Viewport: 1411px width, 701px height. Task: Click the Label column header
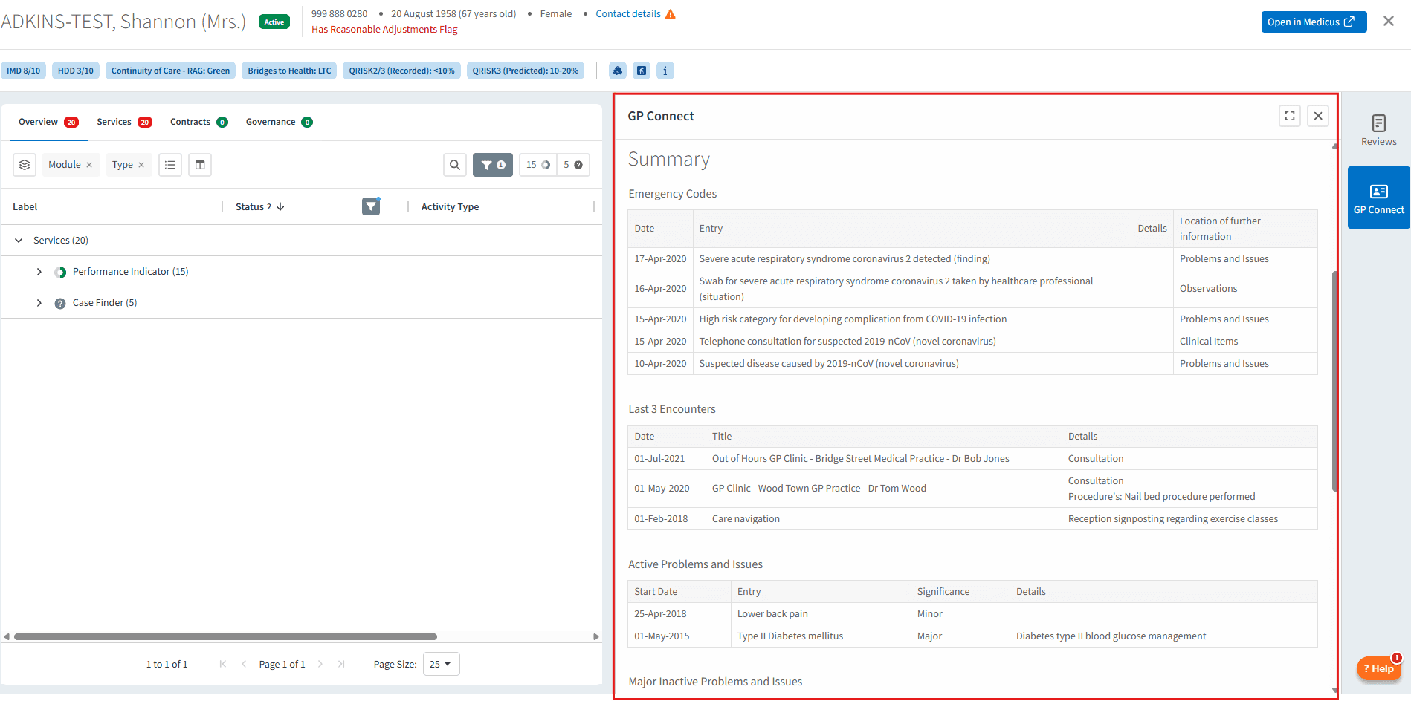(x=25, y=206)
